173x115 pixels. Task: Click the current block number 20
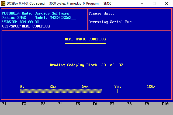104,65
